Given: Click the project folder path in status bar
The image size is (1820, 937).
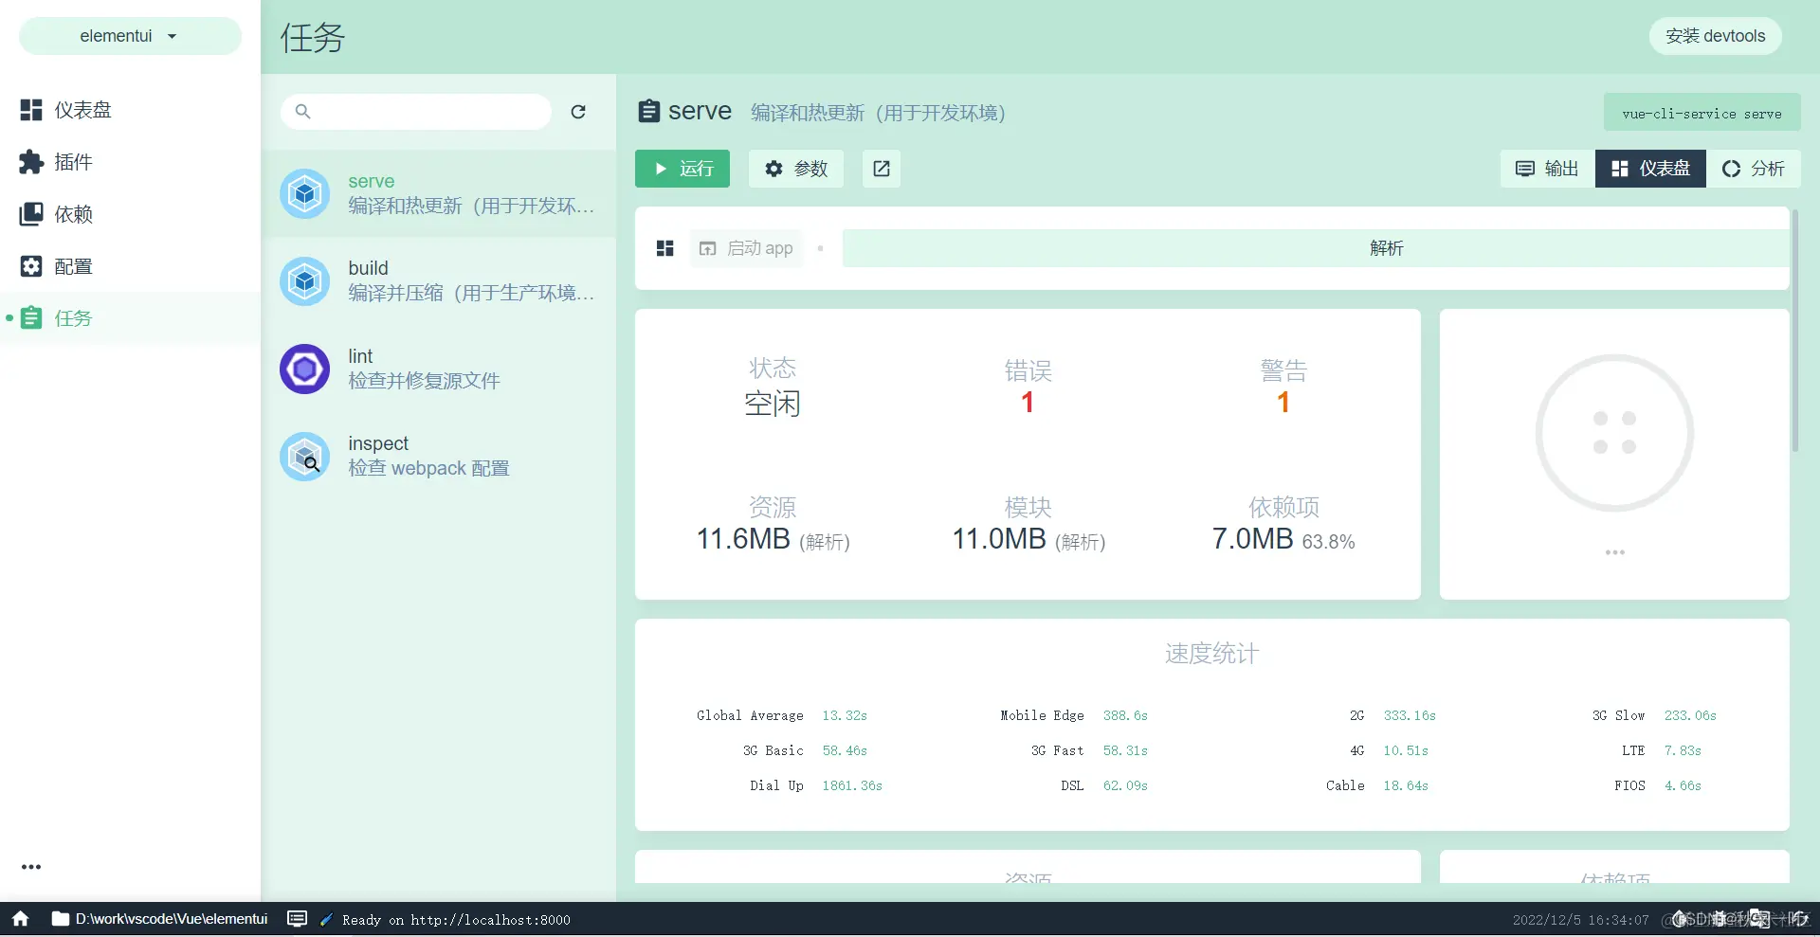Looking at the screenshot, I should (x=159, y=919).
